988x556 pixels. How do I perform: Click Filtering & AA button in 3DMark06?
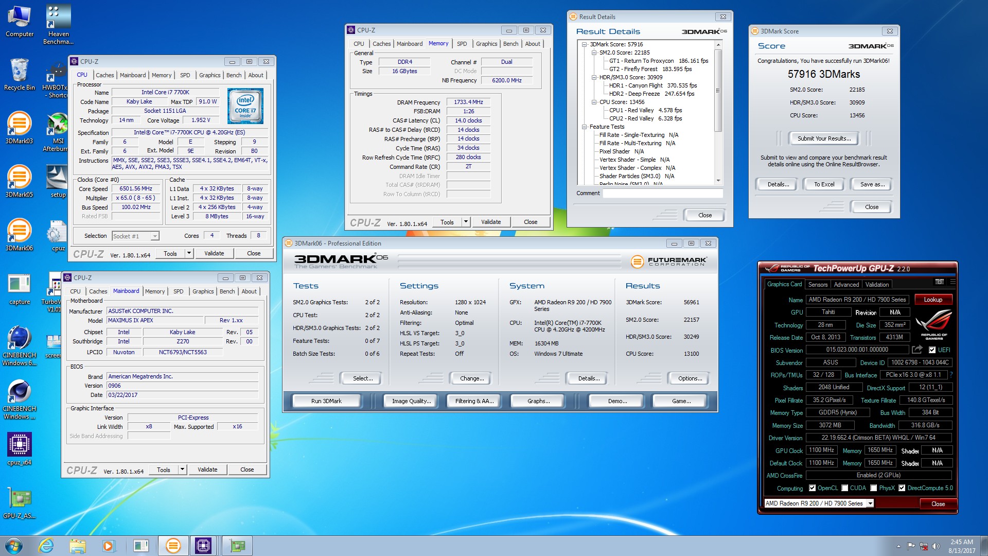coord(474,401)
